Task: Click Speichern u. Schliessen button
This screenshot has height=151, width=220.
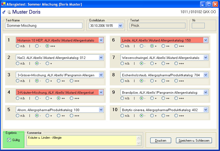Action: [194, 140]
